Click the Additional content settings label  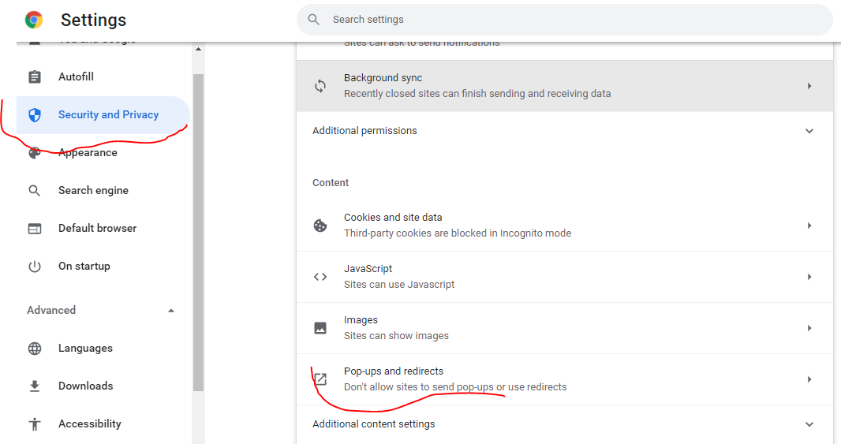(374, 424)
